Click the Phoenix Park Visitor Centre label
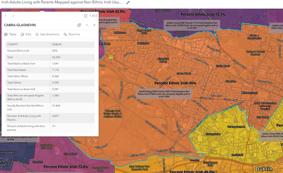 click(113, 114)
